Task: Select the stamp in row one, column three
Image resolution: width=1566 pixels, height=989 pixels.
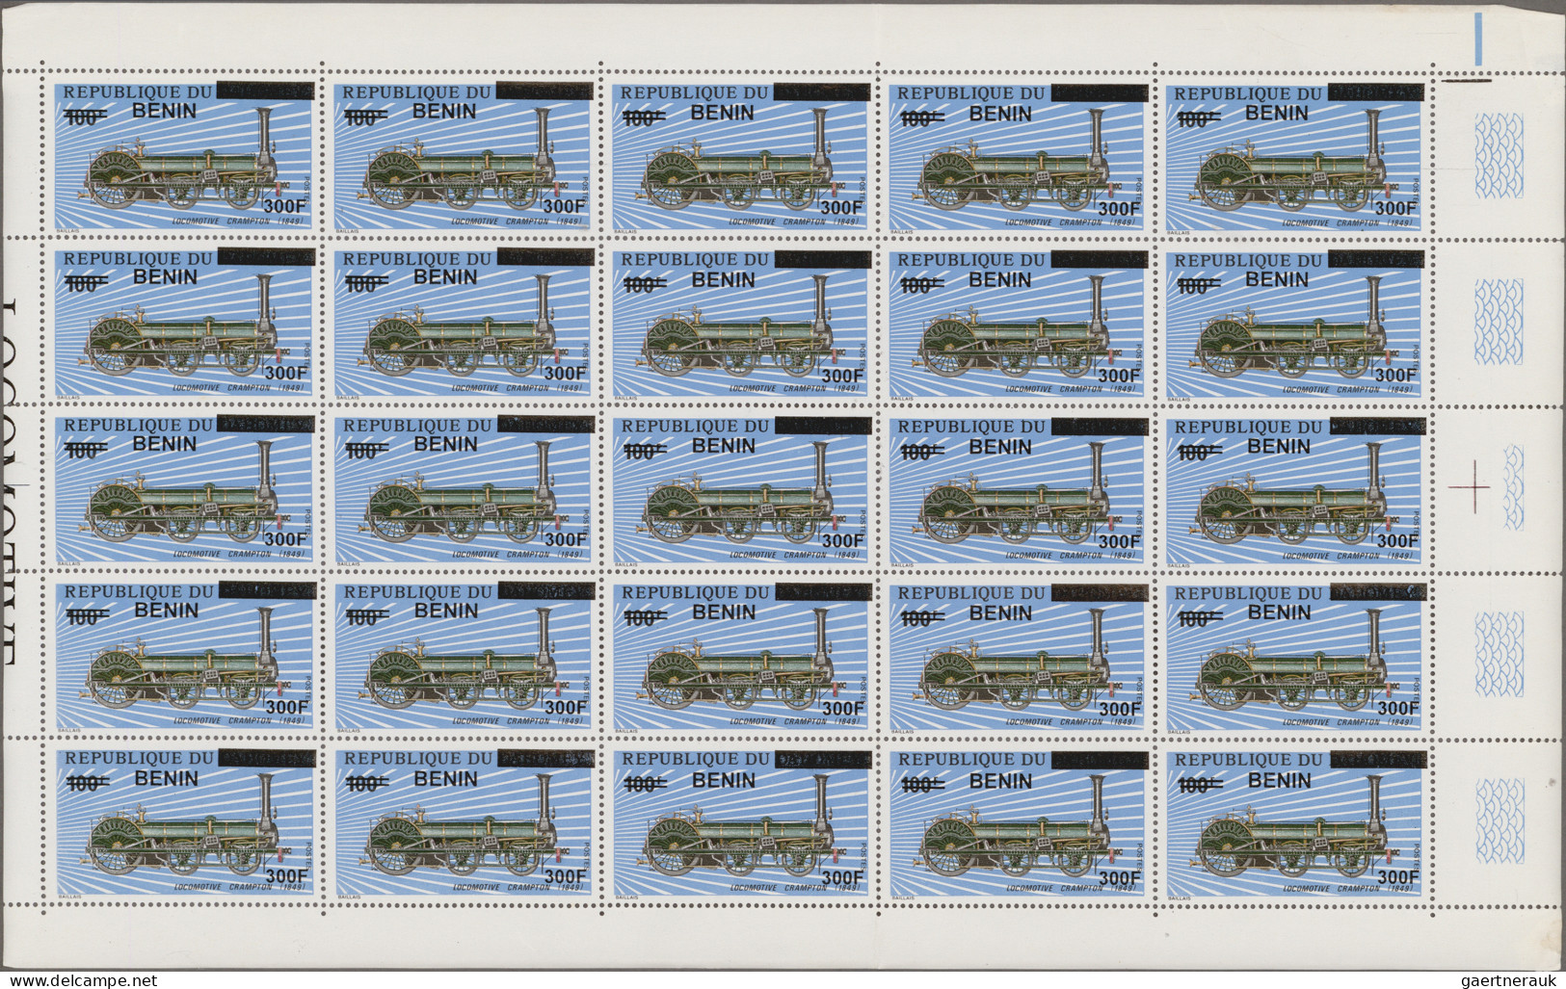Action: (x=741, y=156)
